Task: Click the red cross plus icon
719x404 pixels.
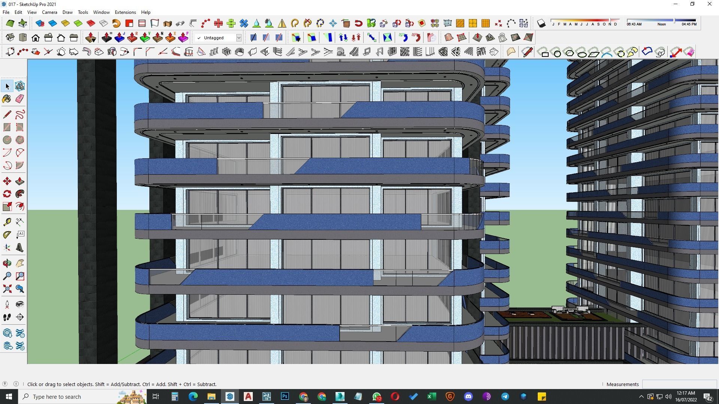Action: point(218,24)
